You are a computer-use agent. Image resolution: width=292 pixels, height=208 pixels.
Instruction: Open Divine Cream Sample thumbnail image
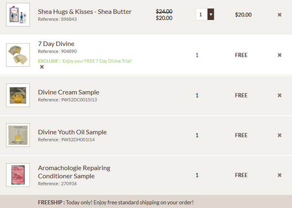click(x=18, y=95)
